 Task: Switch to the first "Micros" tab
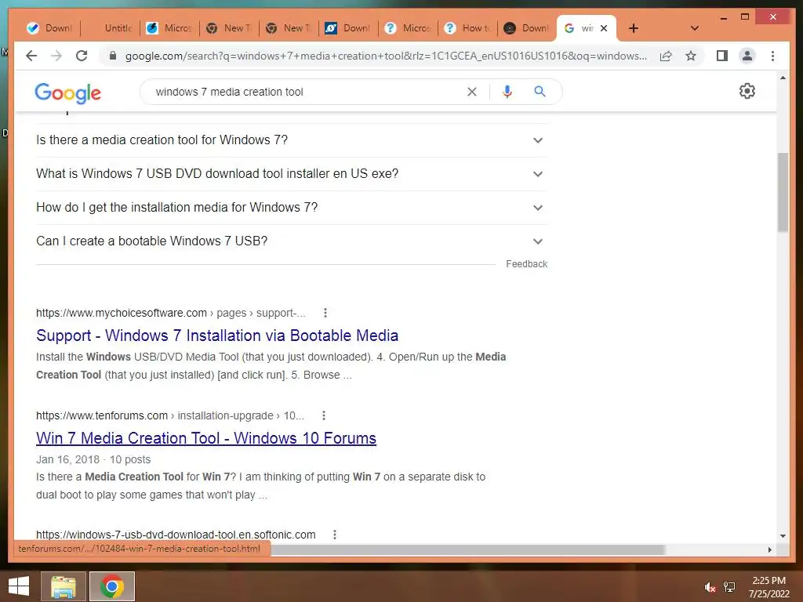pos(169,29)
